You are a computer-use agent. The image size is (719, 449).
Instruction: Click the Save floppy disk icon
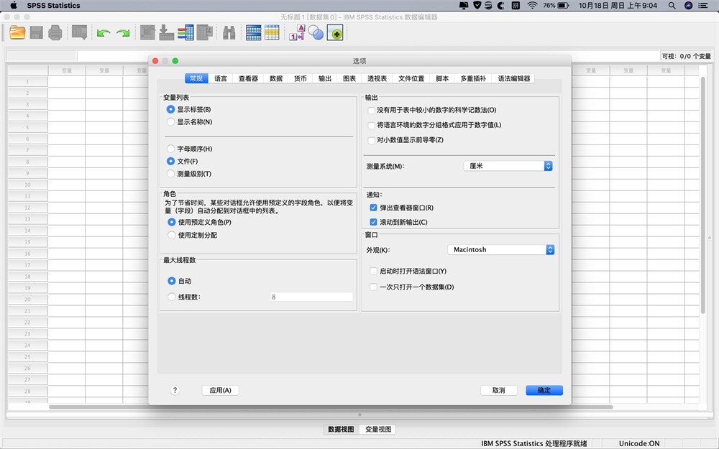36,32
